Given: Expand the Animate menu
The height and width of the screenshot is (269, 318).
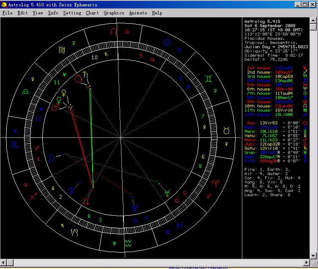Looking at the screenshot, I should (138, 13).
